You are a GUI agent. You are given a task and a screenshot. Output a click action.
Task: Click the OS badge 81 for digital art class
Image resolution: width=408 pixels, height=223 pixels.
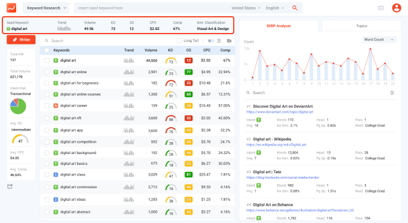point(189,174)
